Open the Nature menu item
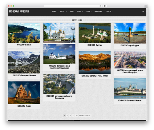This screenshot has width=154, height=130. (72, 11)
